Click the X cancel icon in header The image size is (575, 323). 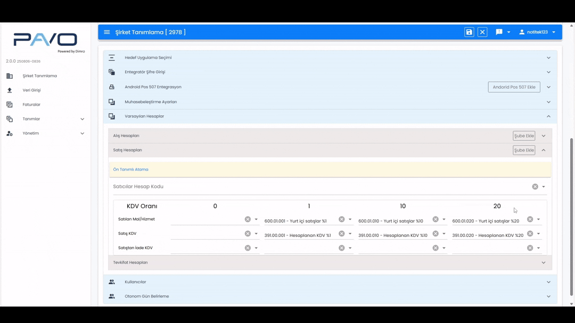tap(482, 32)
